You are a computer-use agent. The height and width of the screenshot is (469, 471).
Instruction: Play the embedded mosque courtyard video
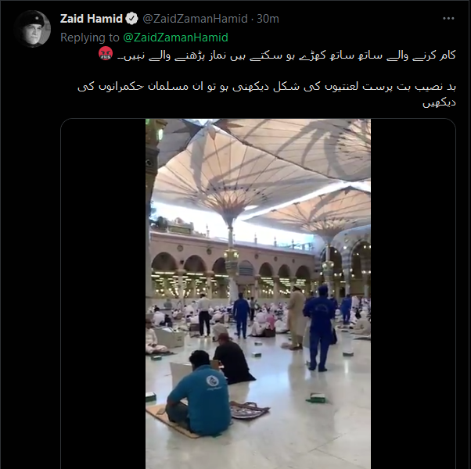(x=258, y=293)
